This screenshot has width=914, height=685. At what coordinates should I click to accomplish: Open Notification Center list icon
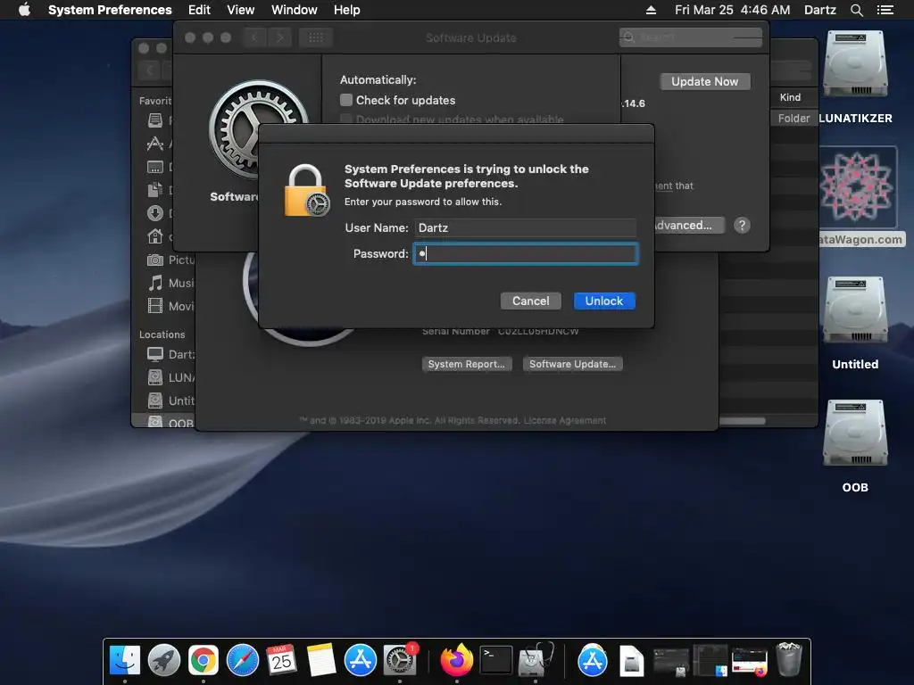tap(885, 10)
